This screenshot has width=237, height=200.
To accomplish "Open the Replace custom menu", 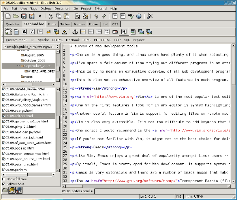I will click(x=139, y=40).
